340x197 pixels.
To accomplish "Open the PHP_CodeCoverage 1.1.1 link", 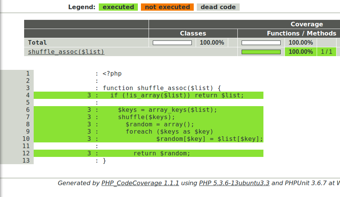I will click(x=140, y=183).
